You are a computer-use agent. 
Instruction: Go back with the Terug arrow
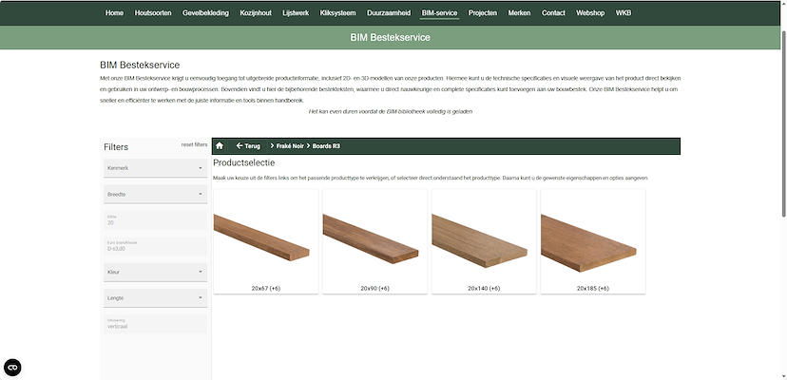tap(248, 146)
